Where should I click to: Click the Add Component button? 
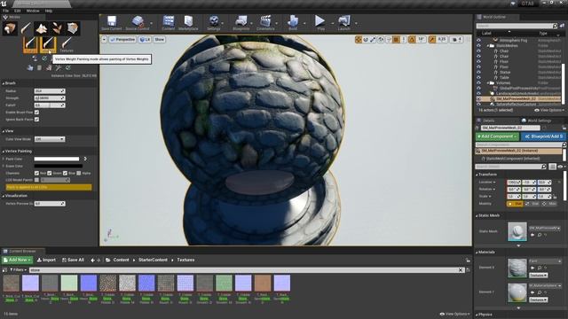tap(497, 136)
